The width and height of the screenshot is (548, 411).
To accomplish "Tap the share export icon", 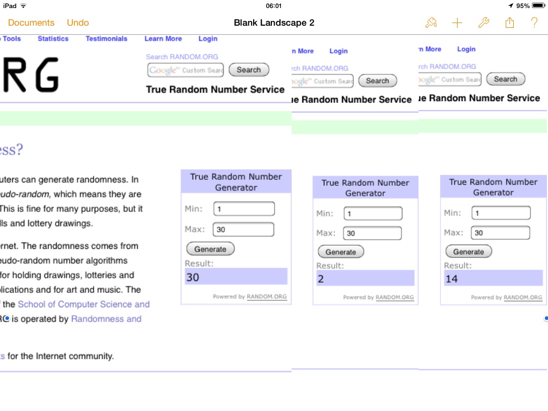I will click(x=509, y=22).
